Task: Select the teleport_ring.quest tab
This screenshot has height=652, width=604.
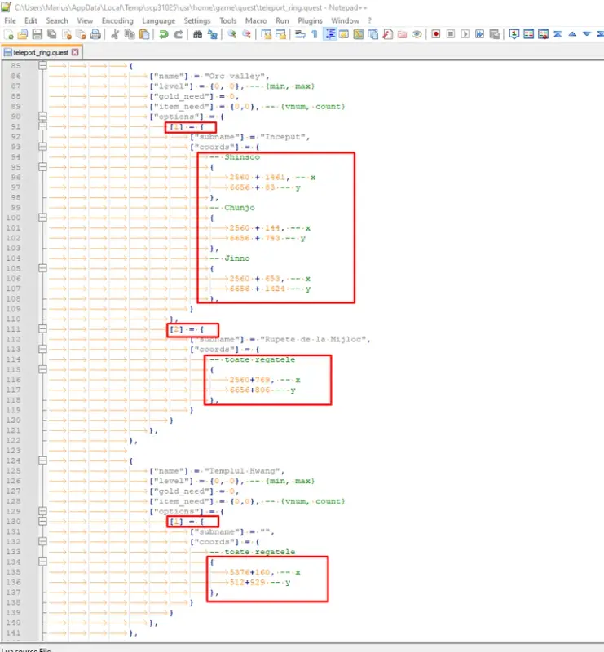Action: coord(41,52)
